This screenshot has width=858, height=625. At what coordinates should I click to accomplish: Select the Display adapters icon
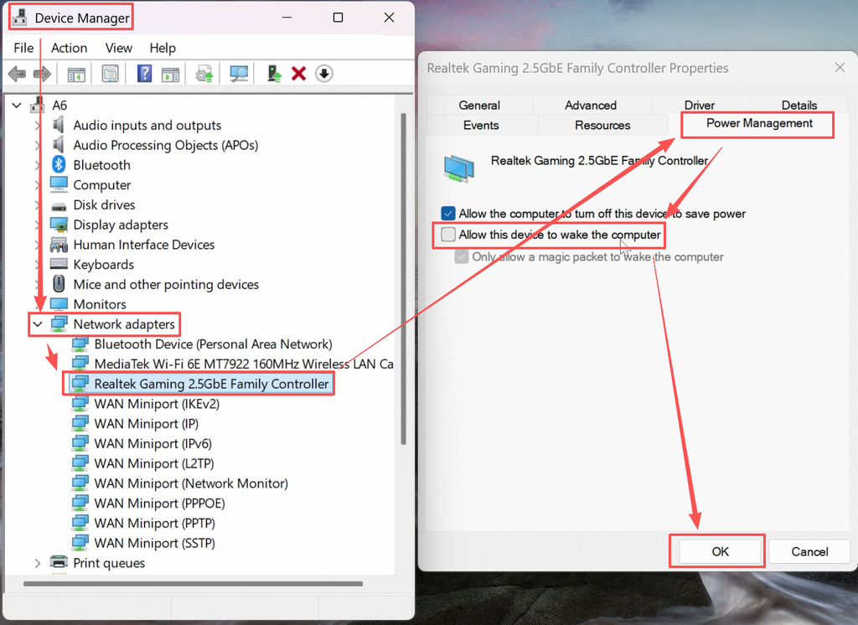click(59, 225)
